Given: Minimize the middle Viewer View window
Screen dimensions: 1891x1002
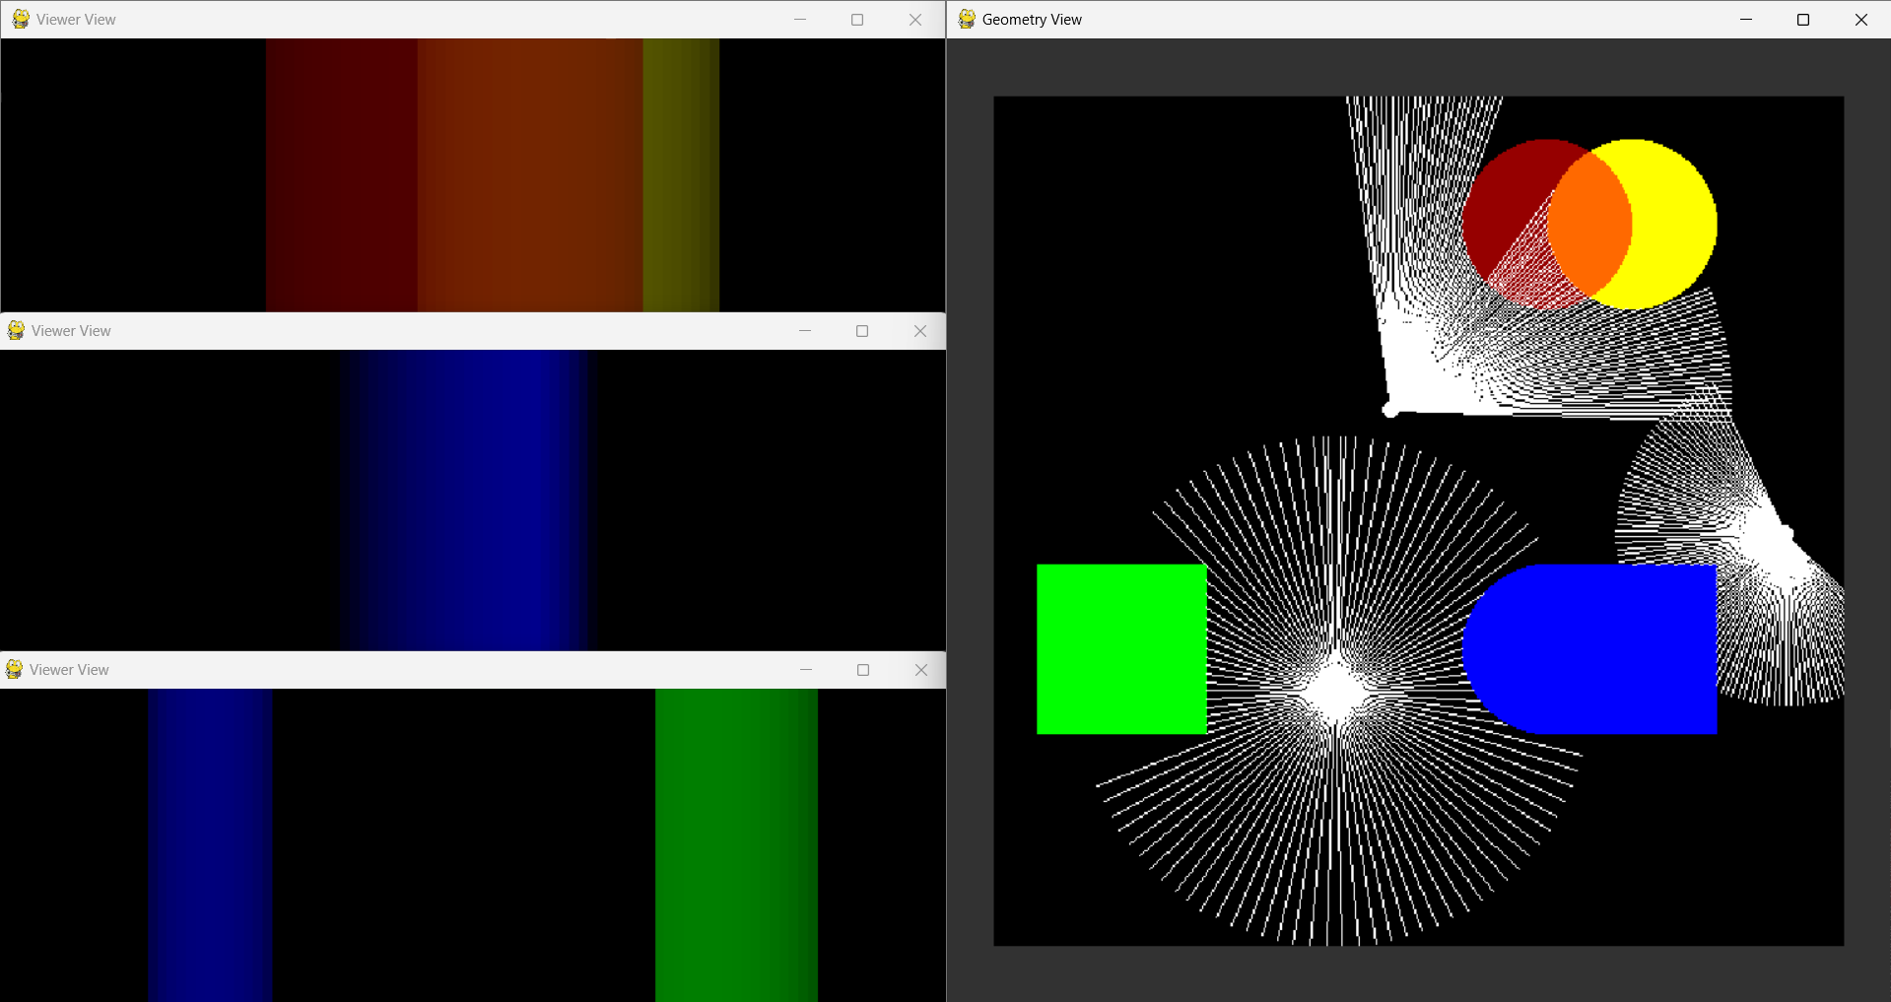Looking at the screenshot, I should coord(804,331).
